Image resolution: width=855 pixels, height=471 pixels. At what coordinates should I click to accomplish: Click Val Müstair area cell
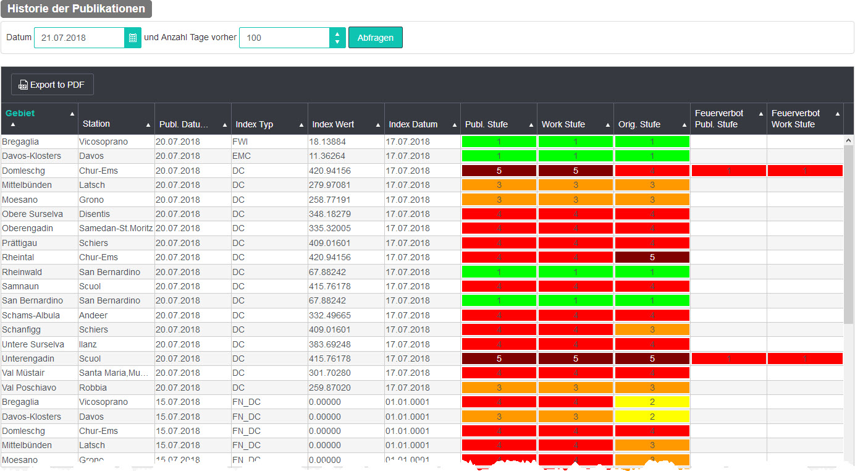coord(40,373)
